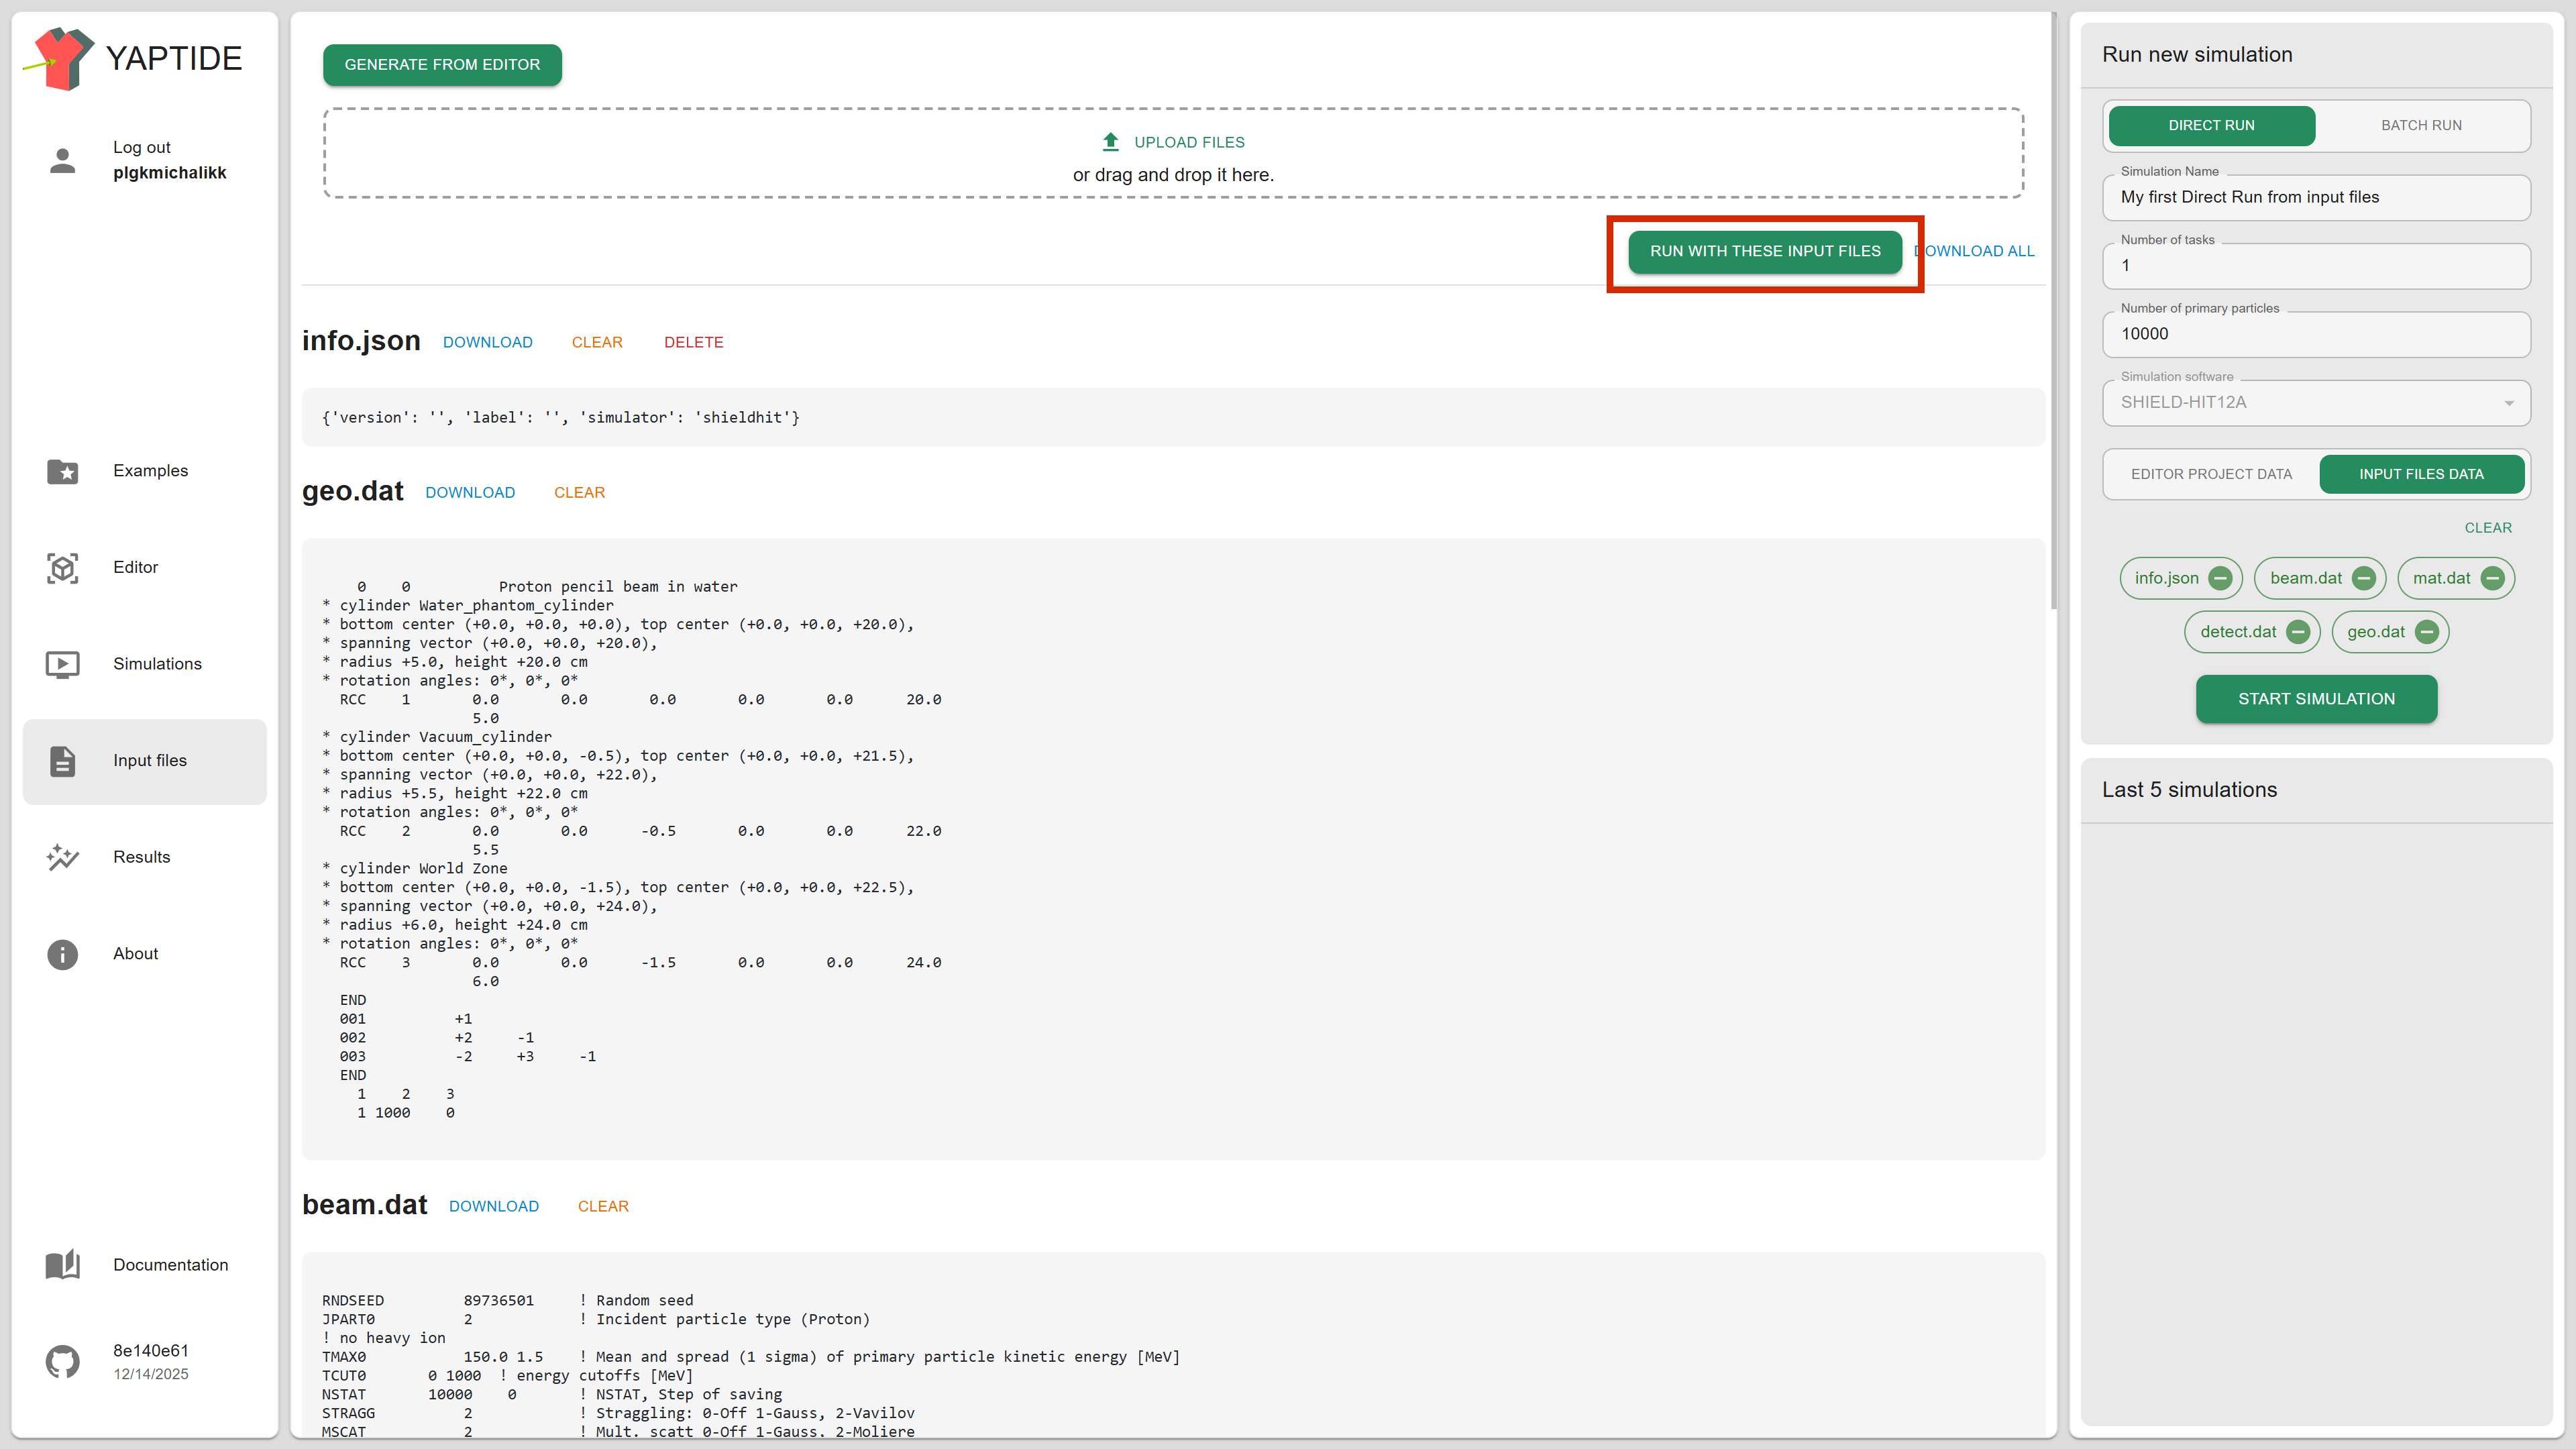Open the Simulations play-screen icon
The width and height of the screenshot is (2576, 1449).
(62, 664)
